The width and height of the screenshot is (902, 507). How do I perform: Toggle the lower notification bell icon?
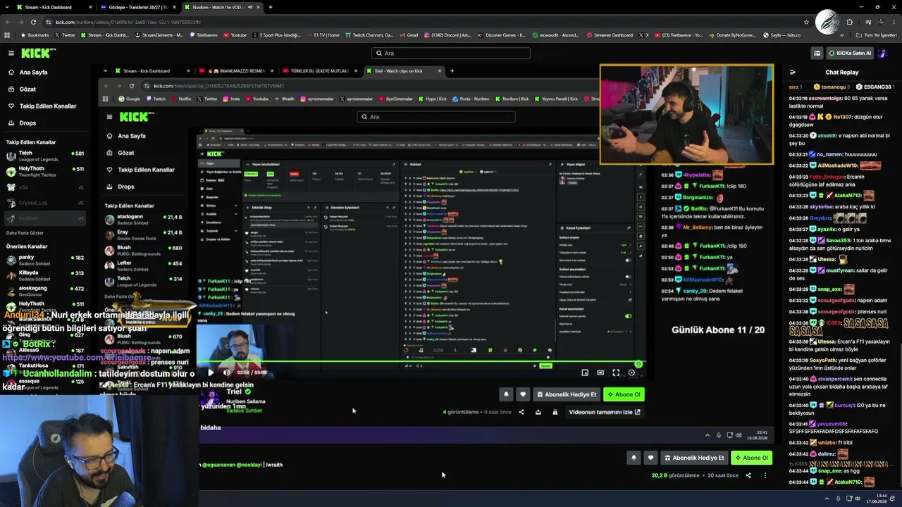[x=634, y=458]
